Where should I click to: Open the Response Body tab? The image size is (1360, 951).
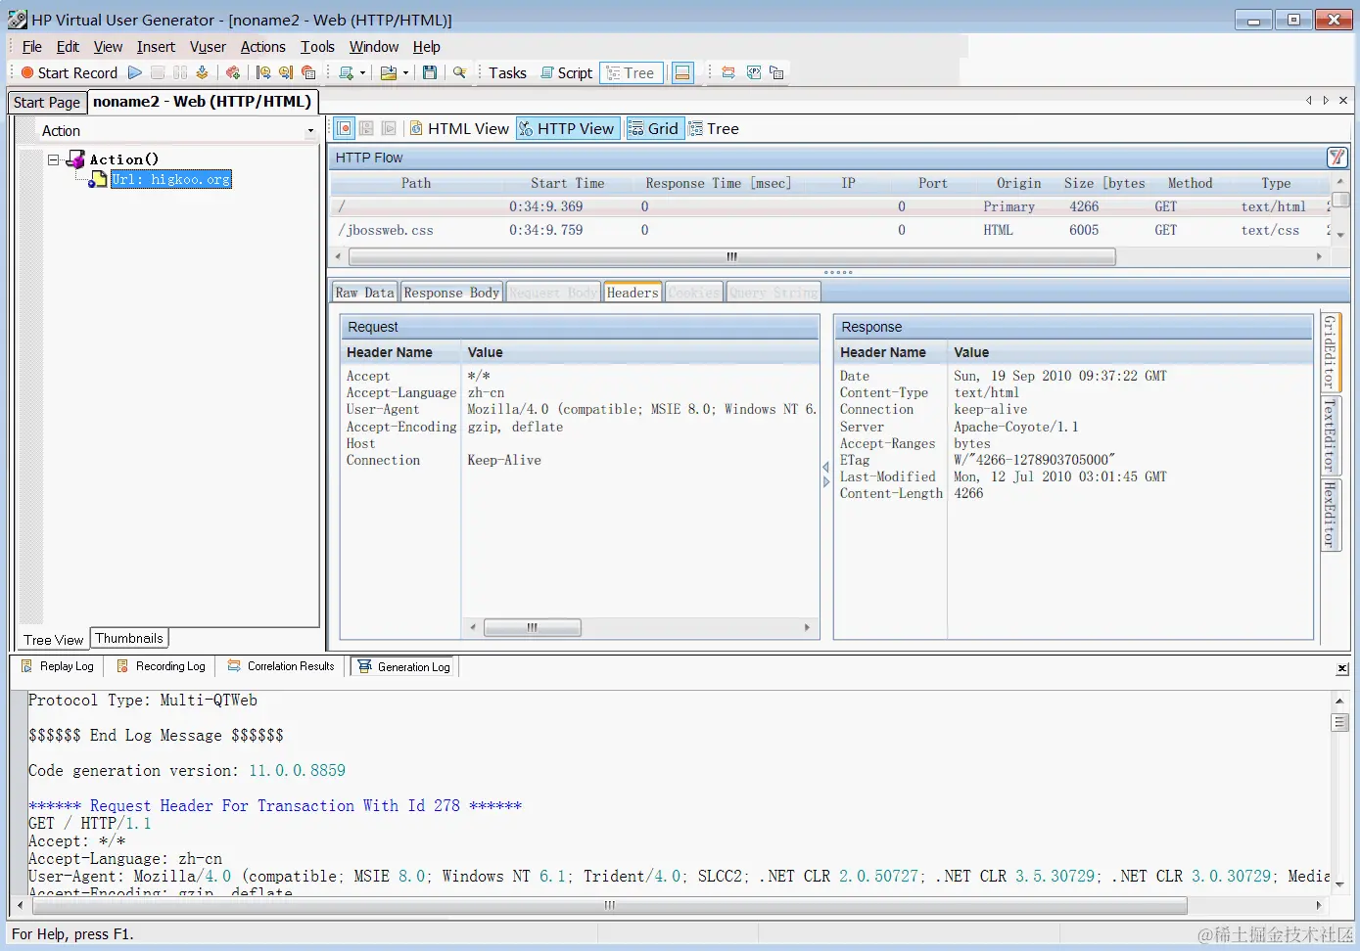tap(451, 293)
